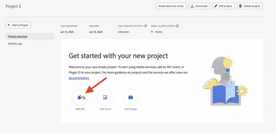Click the Add Event icon
Screen dimensions: 276x133
(x=105, y=97)
